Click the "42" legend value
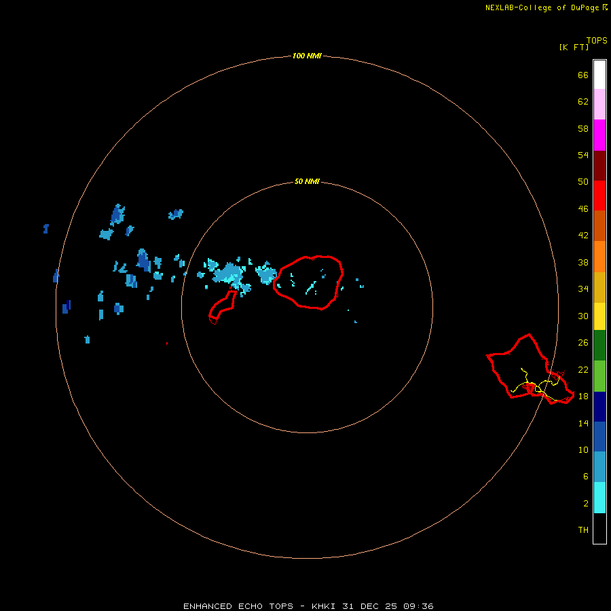 coord(583,236)
